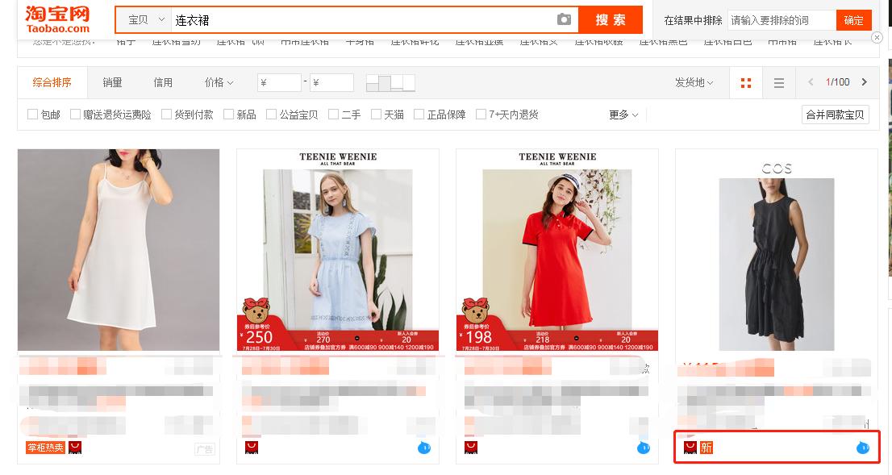Select the 信用 credit sort tab
Image resolution: width=892 pixels, height=475 pixels.
162,81
